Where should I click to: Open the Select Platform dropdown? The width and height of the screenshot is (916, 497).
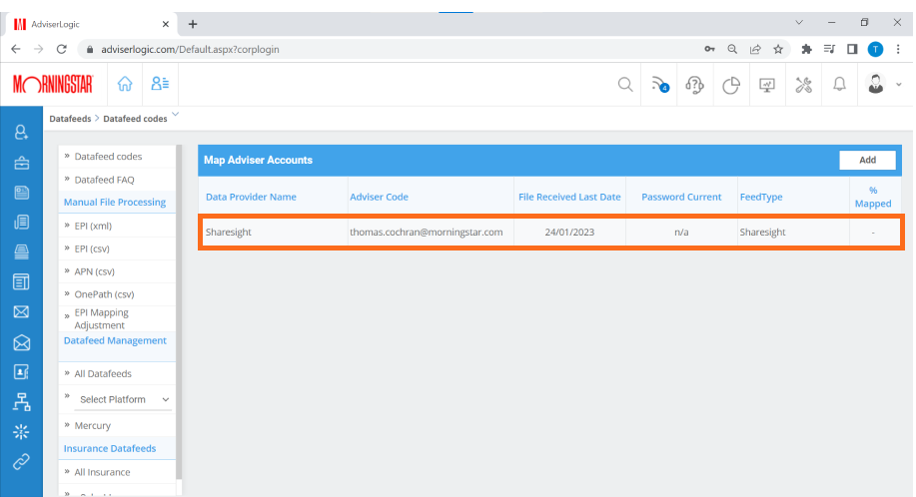coord(123,399)
